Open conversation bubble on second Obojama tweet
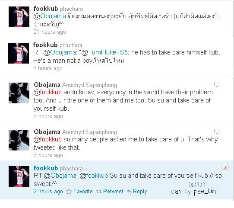 [x=217, y=131]
